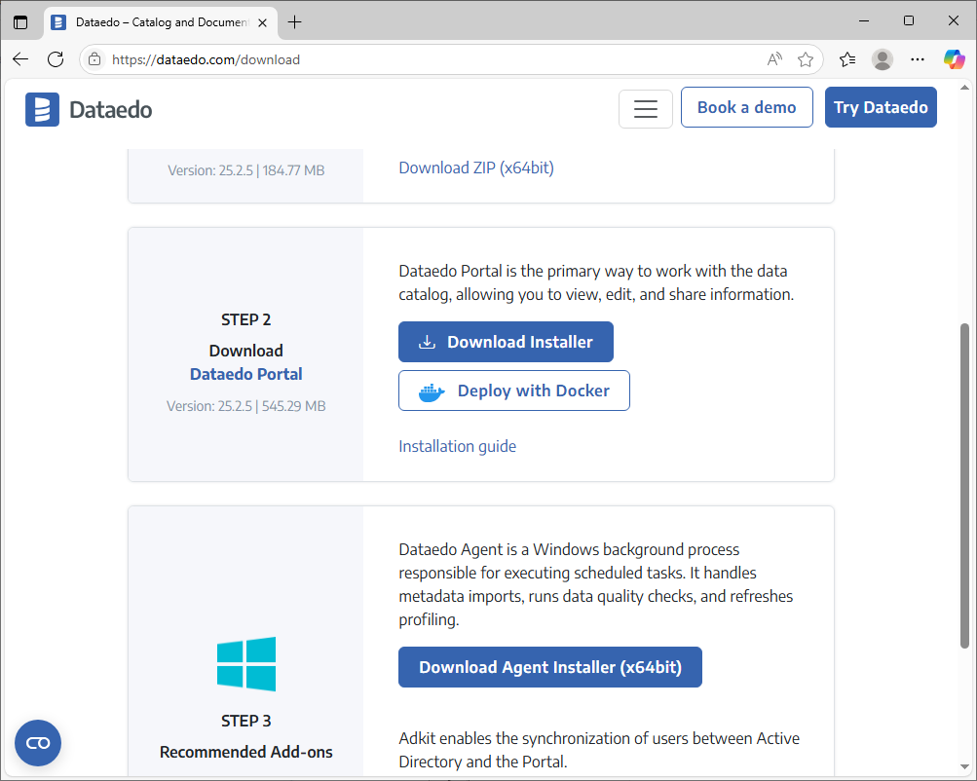Click the "Version: 25.2.5 | 184.77 MB" text
This screenshot has height=781, width=977.
[246, 170]
